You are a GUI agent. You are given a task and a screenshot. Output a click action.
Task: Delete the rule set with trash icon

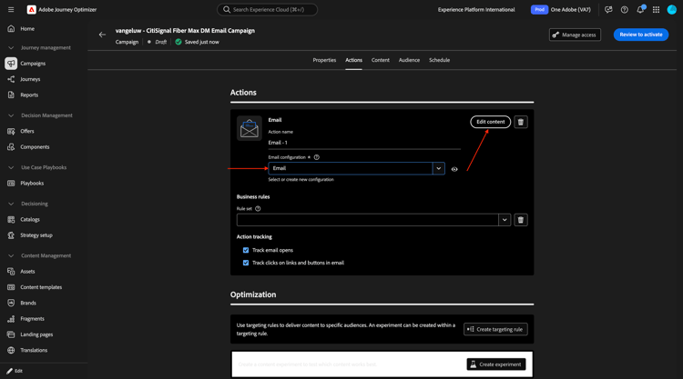(x=521, y=220)
